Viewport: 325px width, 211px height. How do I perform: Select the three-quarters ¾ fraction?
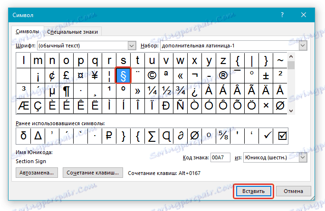181,91
